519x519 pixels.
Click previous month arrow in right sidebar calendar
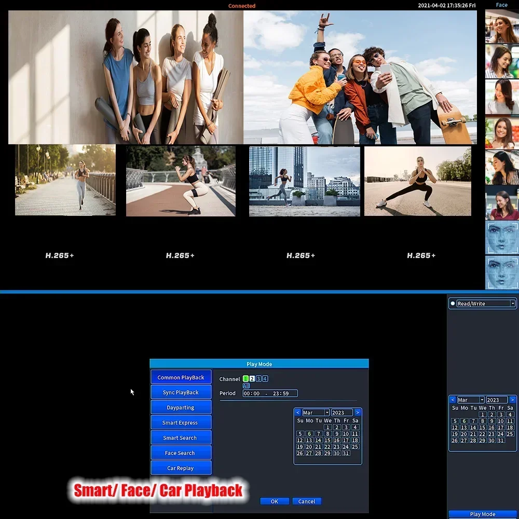453,400
